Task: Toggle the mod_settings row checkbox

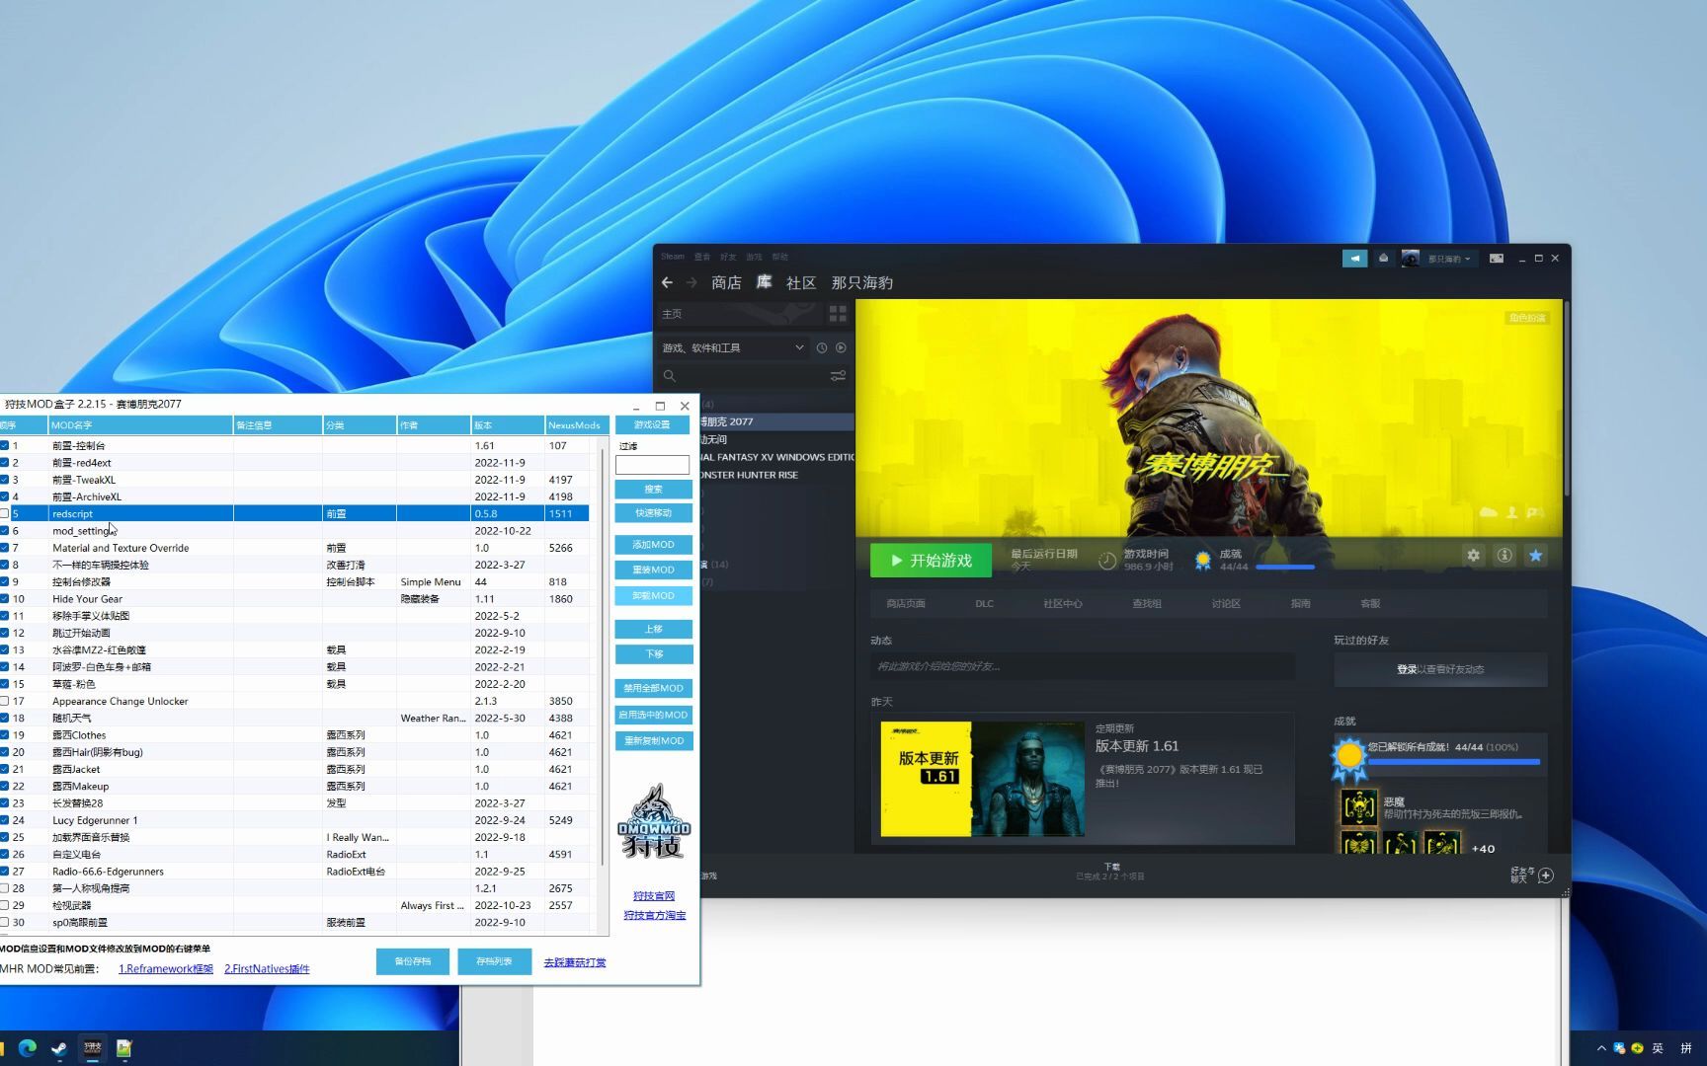Action: pos(5,530)
